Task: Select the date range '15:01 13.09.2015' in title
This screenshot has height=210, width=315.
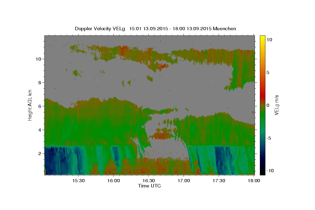Action: 148,29
